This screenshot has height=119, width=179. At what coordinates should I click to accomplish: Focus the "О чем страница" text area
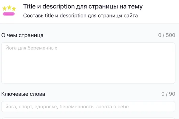point(88,65)
